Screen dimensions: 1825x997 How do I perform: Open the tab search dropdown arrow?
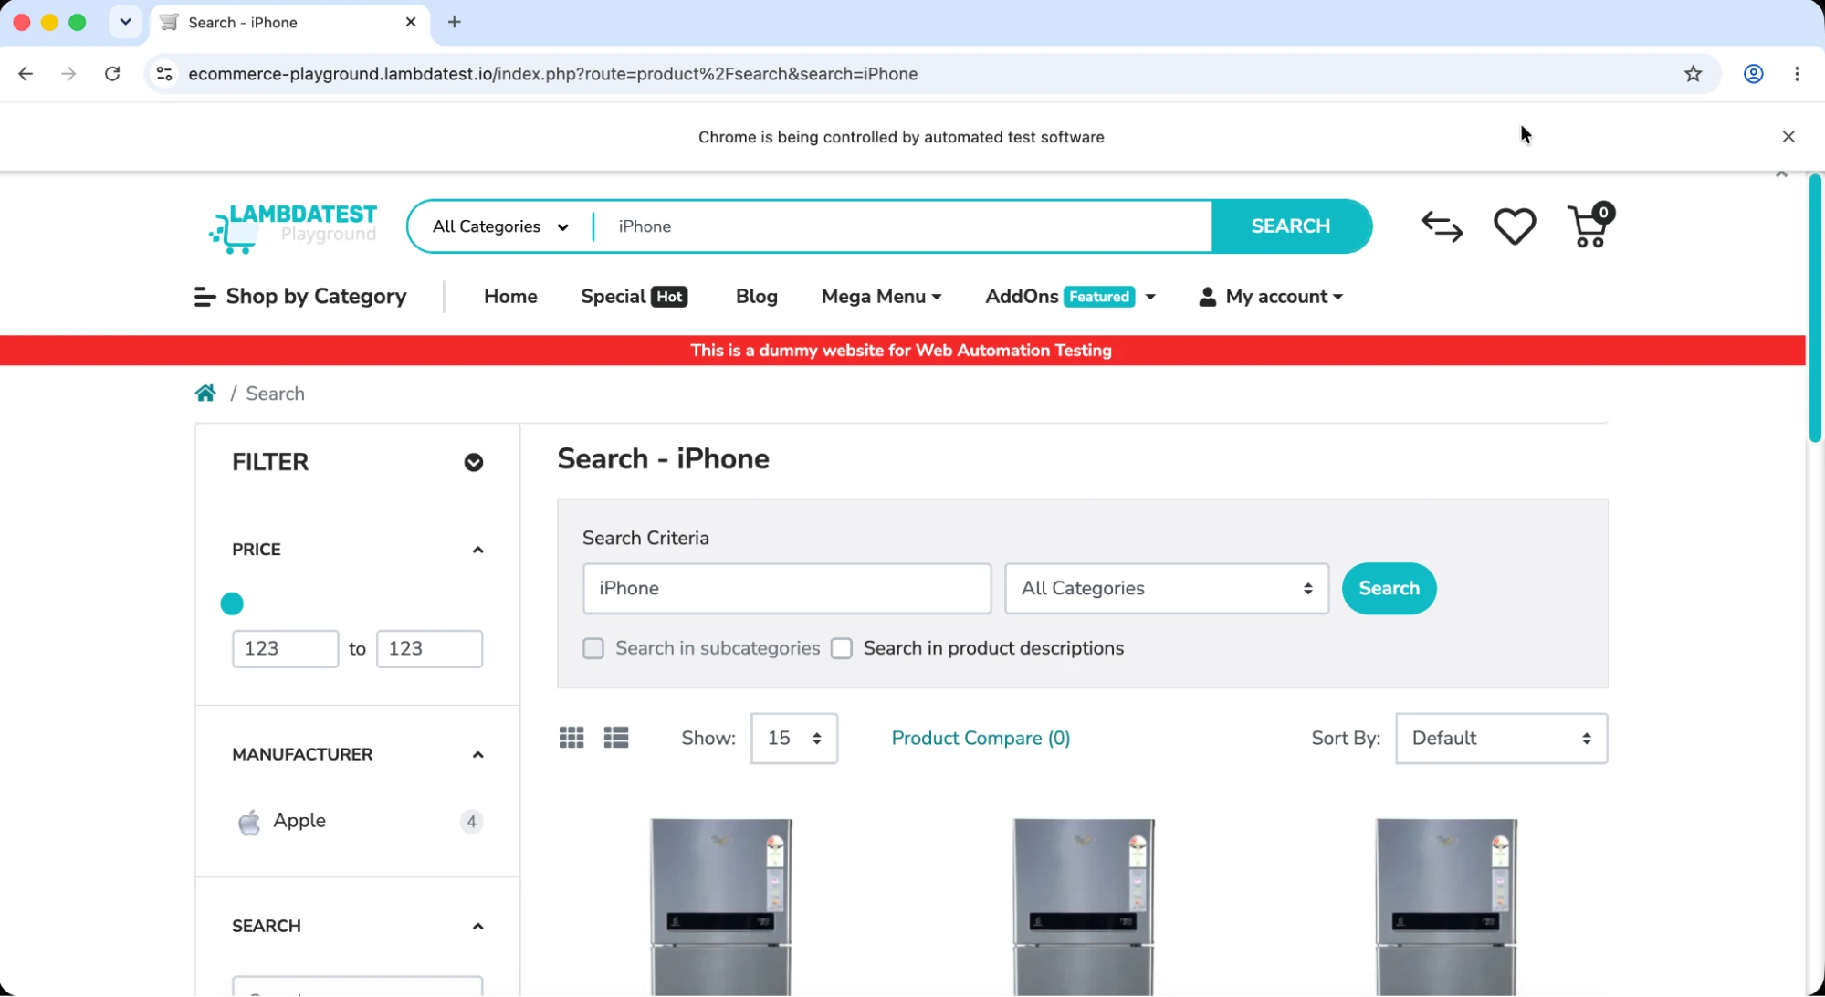coord(125,22)
